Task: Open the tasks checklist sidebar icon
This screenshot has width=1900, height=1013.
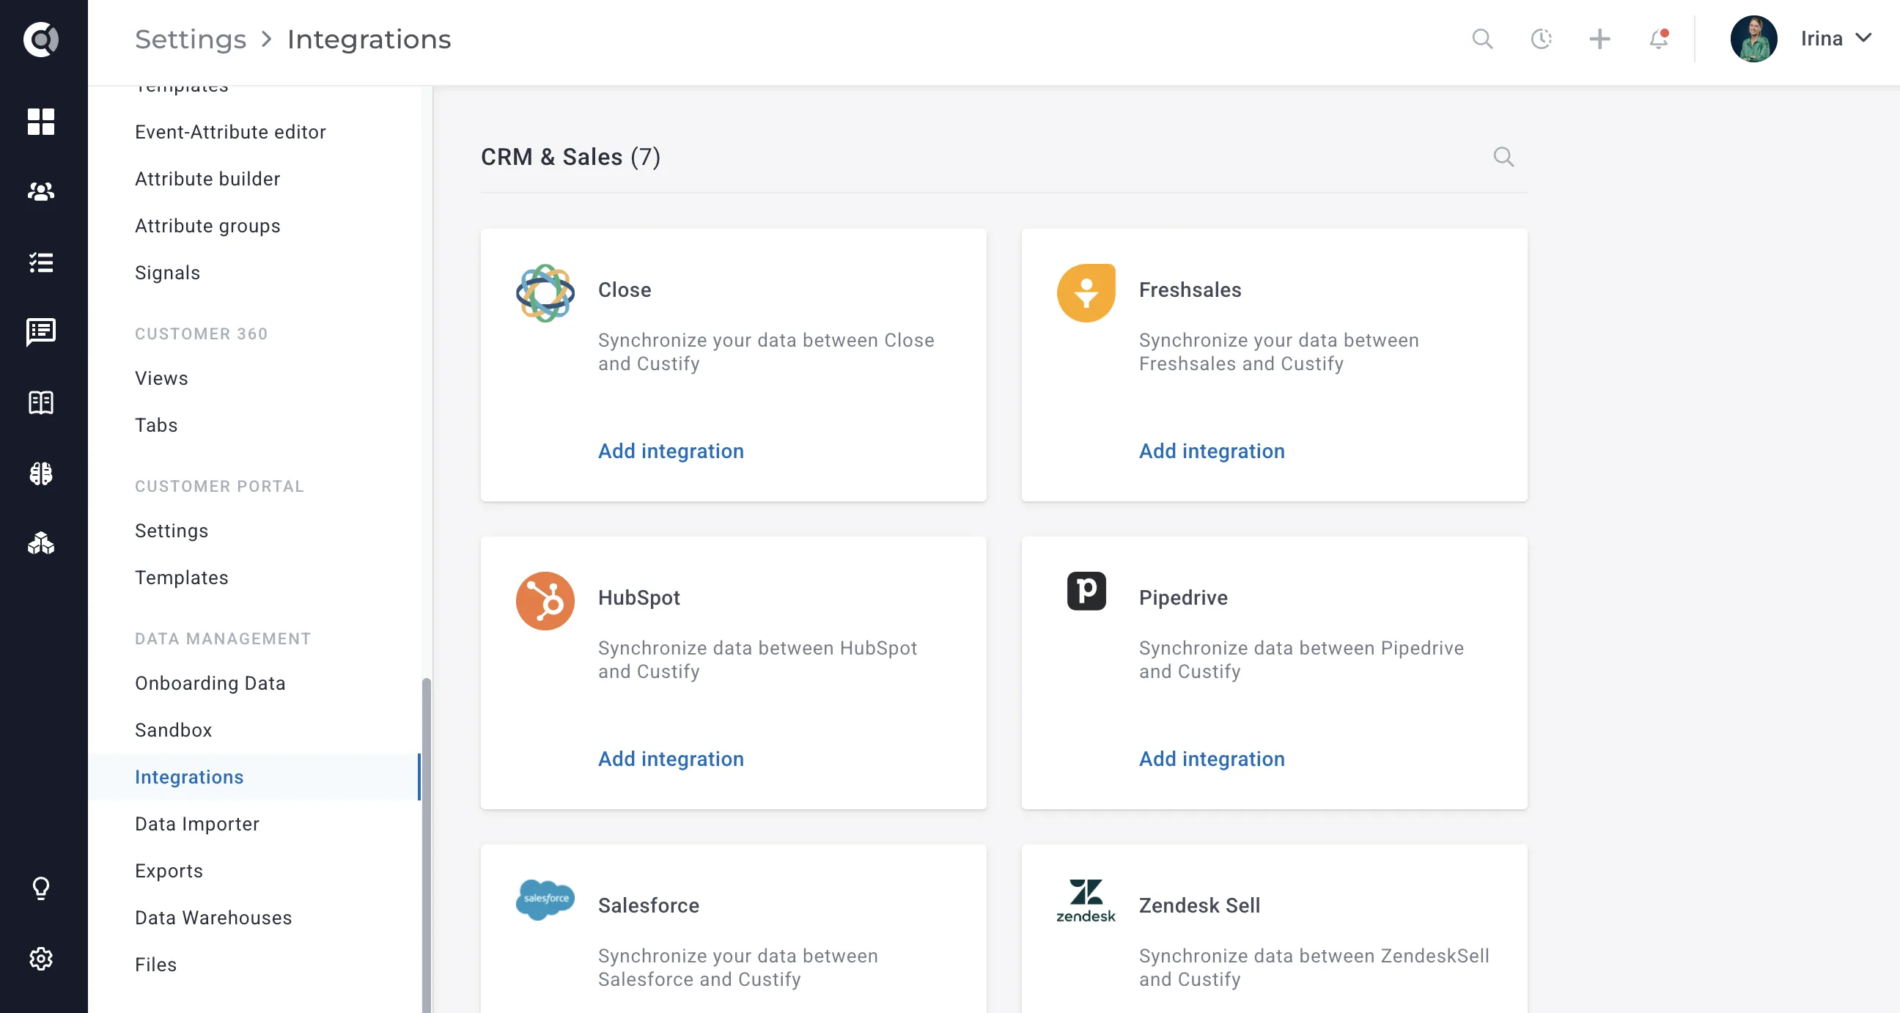Action: click(x=40, y=262)
